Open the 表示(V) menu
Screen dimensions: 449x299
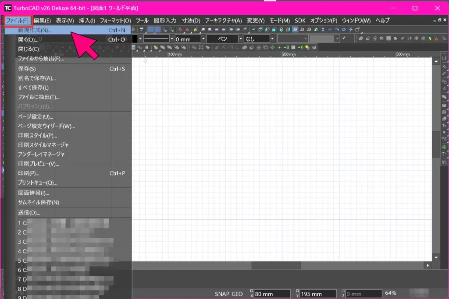(65, 20)
